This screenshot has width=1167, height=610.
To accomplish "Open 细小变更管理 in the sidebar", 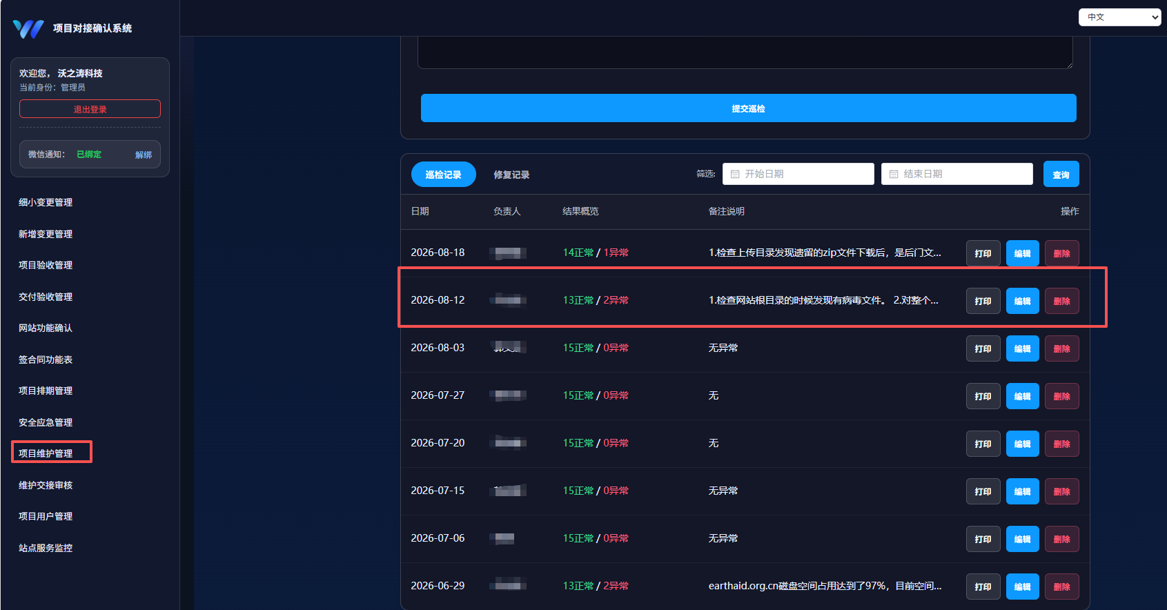I will [x=46, y=202].
